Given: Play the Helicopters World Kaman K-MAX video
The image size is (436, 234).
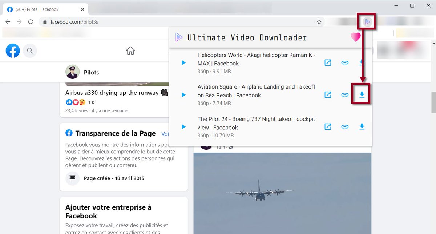Looking at the screenshot, I should (x=183, y=63).
